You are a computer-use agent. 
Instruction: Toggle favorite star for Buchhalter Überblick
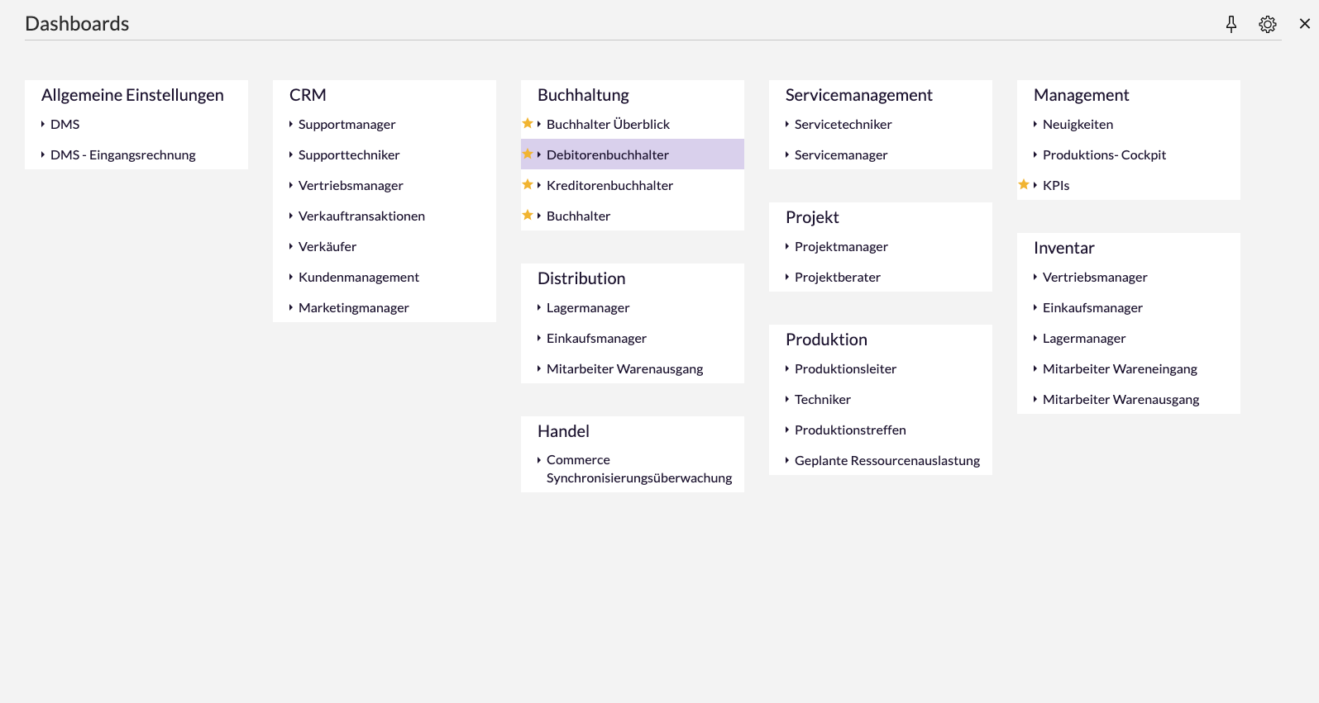(x=528, y=124)
